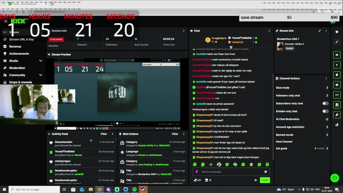Open new browser tab plus button
This screenshot has width=343, height=193.
point(52,4)
